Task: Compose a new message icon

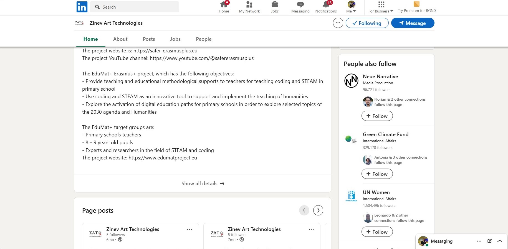Action: 489,241
